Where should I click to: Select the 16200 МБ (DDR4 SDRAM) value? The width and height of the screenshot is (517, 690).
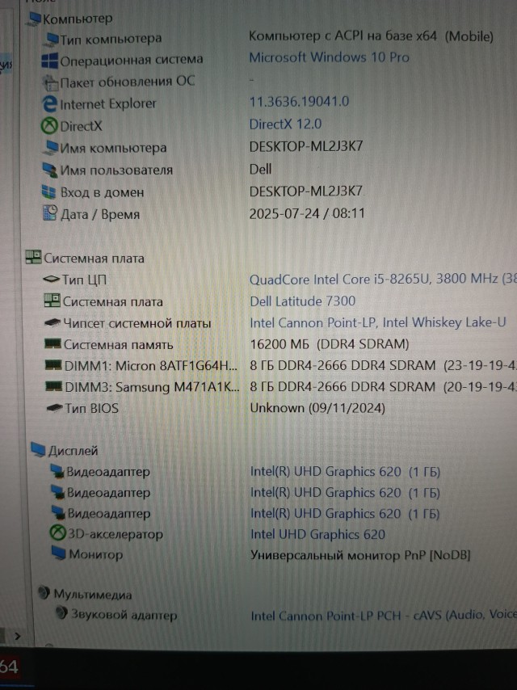pos(330,344)
